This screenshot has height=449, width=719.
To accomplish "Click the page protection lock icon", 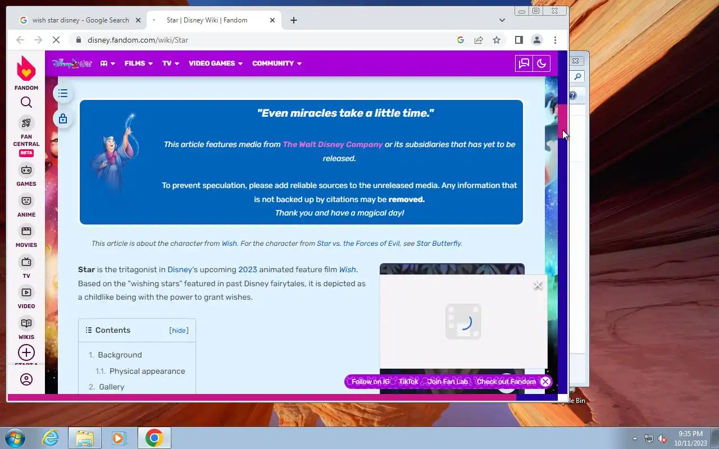I will click(x=63, y=119).
